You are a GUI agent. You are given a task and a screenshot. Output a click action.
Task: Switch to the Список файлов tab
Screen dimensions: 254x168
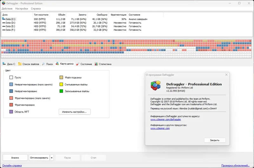(29, 64)
